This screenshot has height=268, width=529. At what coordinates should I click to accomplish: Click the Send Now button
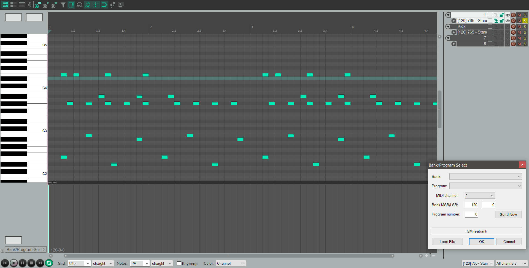coord(508,214)
